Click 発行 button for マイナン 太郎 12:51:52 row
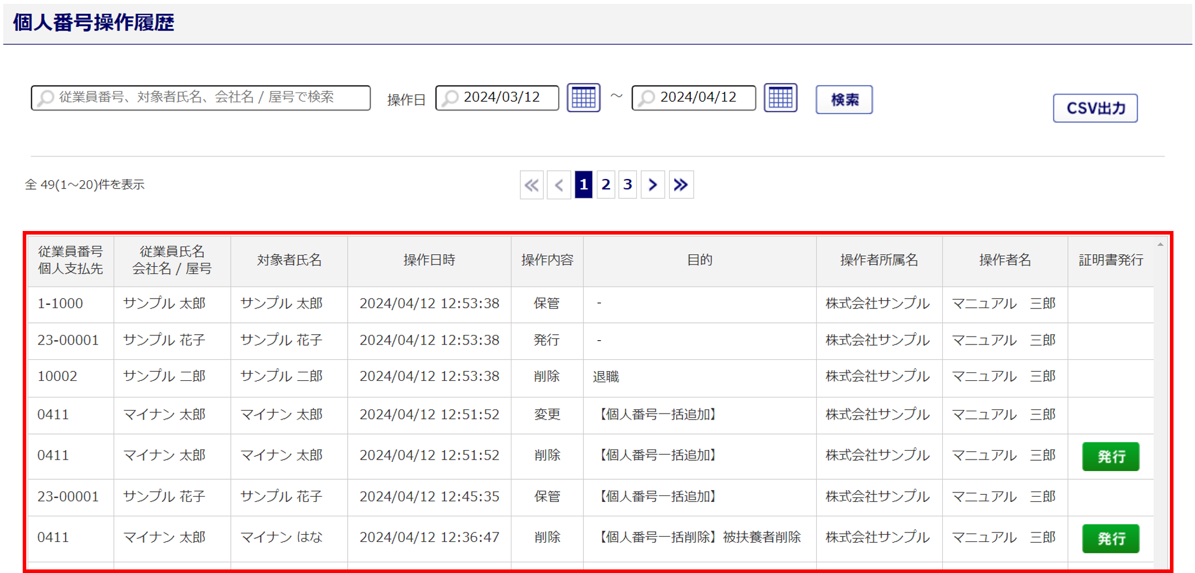Image resolution: width=1195 pixels, height=573 pixels. coord(1110,457)
